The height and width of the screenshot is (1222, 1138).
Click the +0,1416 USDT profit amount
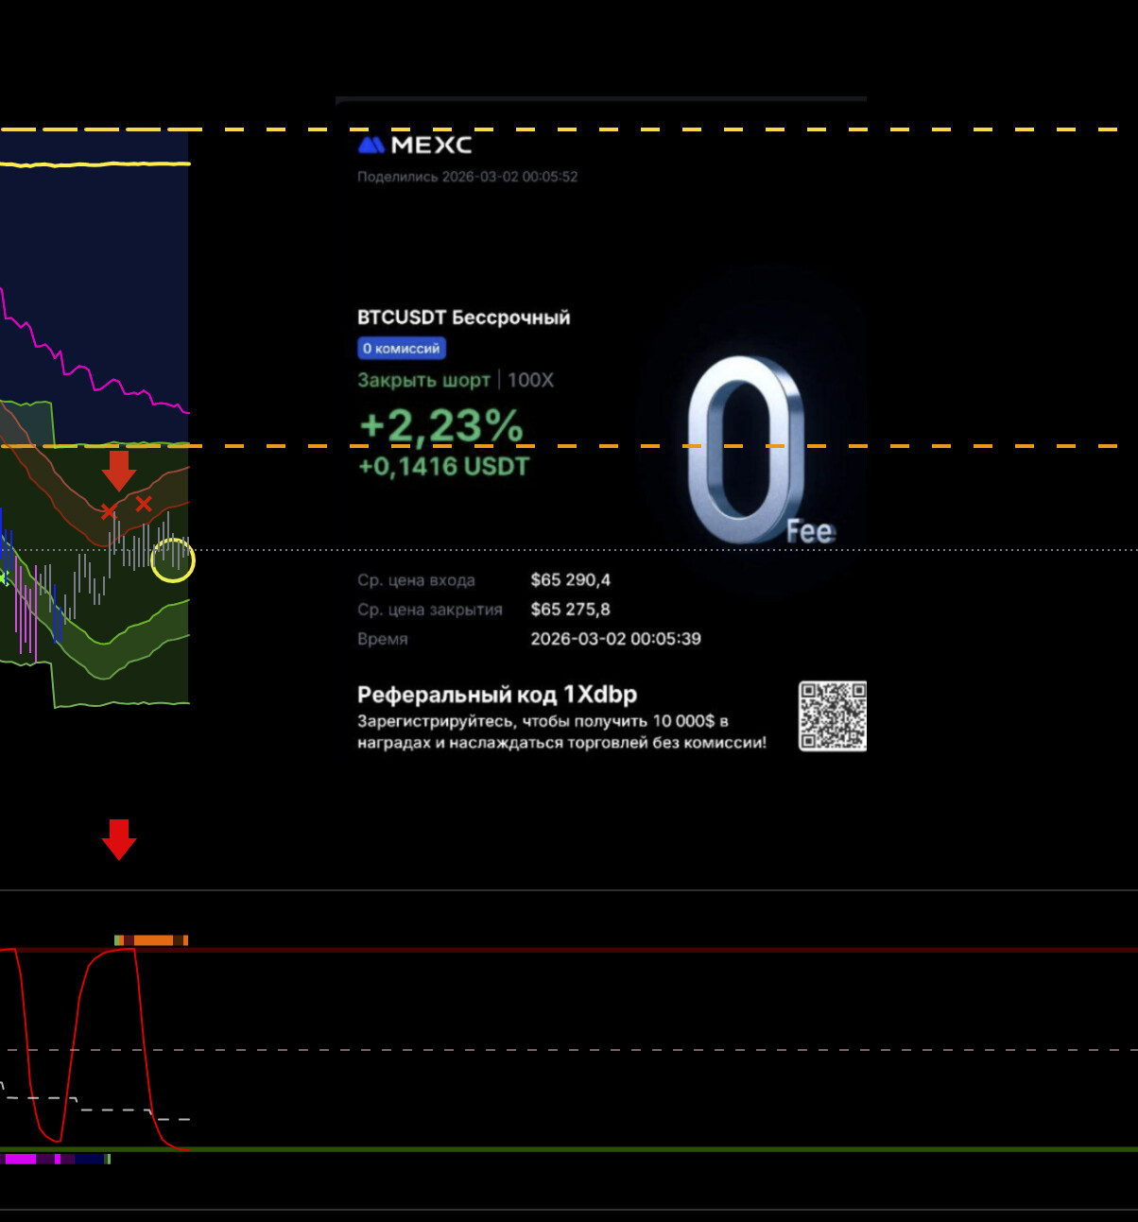[443, 466]
